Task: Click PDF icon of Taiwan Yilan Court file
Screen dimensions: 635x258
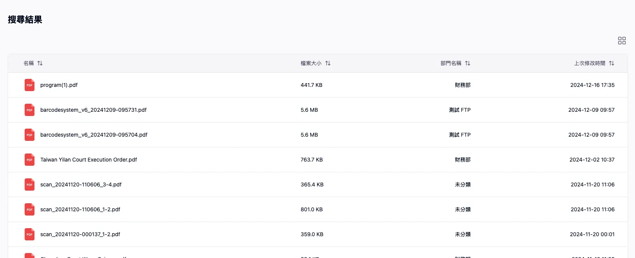Action: [30, 160]
